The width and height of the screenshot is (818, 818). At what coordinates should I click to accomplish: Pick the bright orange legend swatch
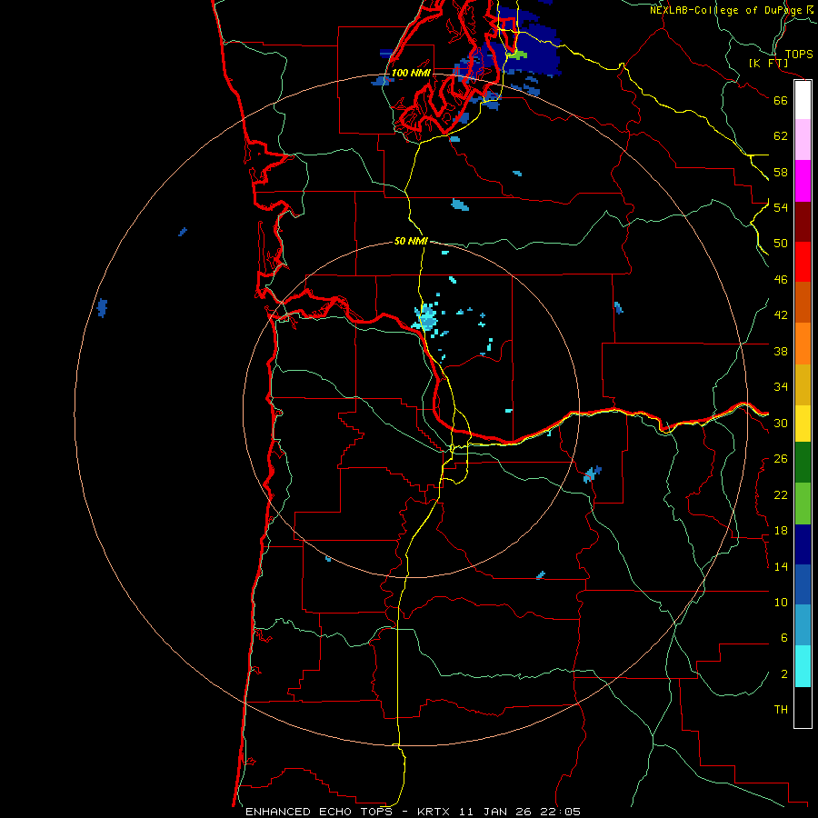[803, 344]
